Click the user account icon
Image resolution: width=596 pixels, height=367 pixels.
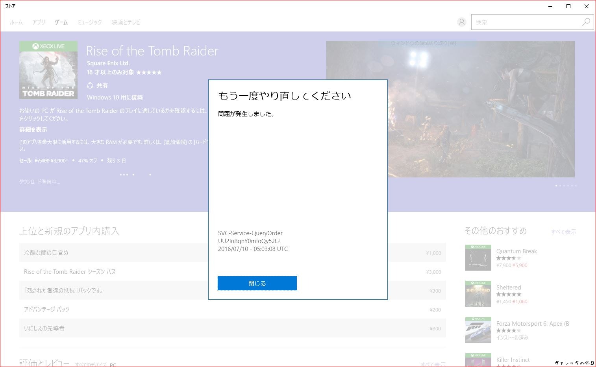pos(462,22)
